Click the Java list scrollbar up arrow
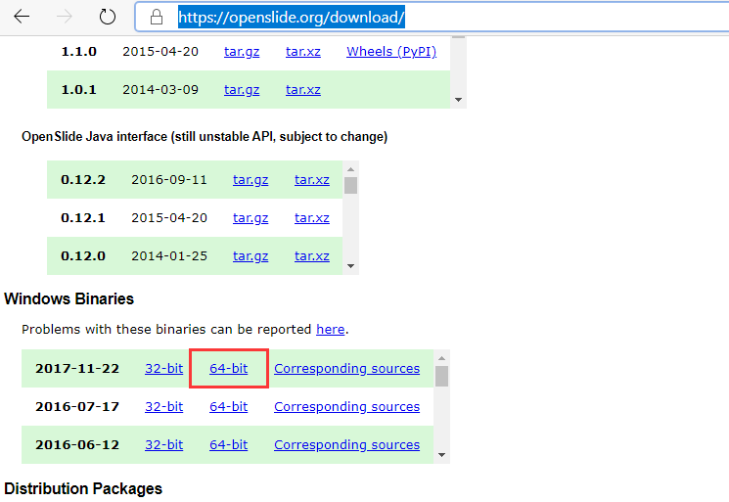 [x=351, y=169]
